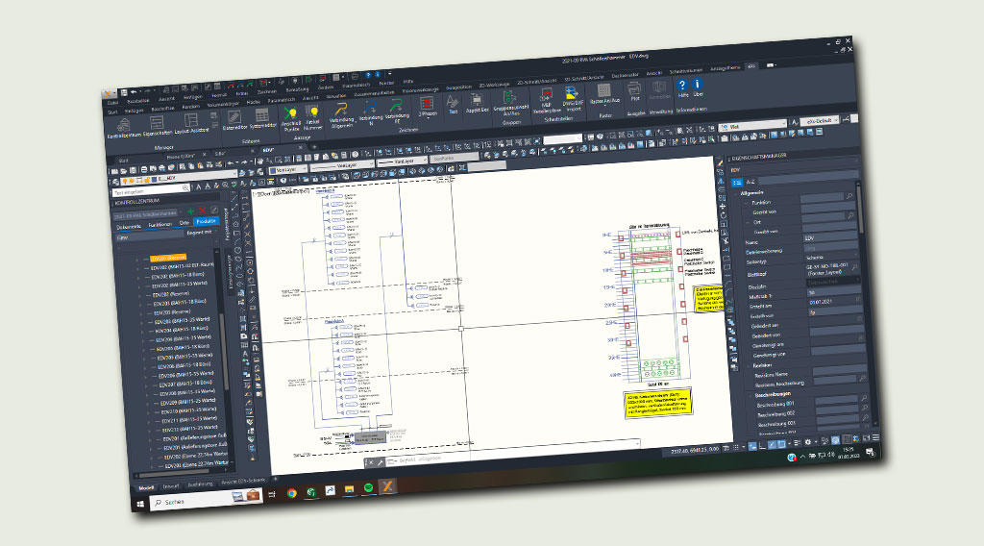
Task: Open the Plot output icon
Action: [x=634, y=91]
